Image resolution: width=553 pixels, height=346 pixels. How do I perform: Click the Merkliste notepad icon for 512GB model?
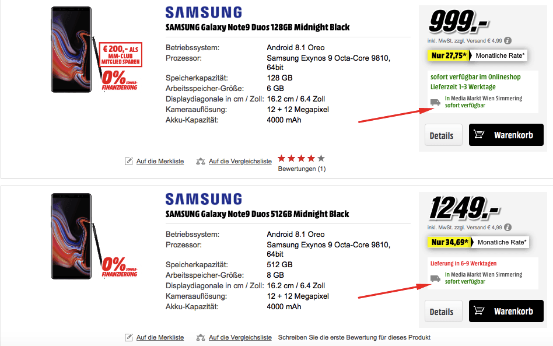point(129,337)
